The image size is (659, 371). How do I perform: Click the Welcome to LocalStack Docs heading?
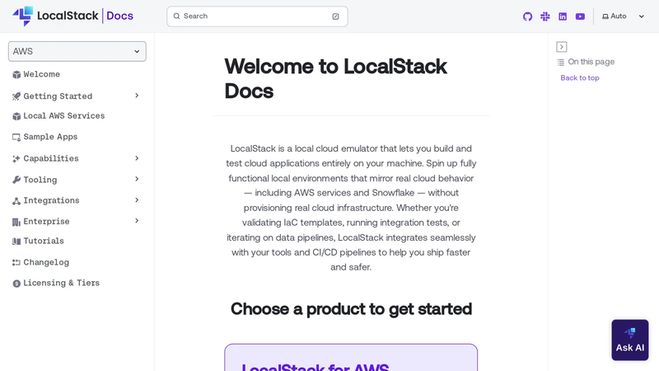point(335,78)
